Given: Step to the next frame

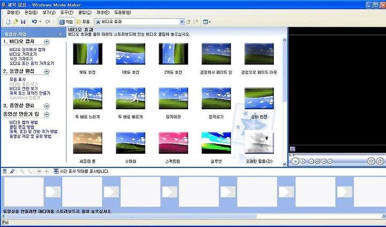Looking at the screenshot, I should click(x=324, y=161).
